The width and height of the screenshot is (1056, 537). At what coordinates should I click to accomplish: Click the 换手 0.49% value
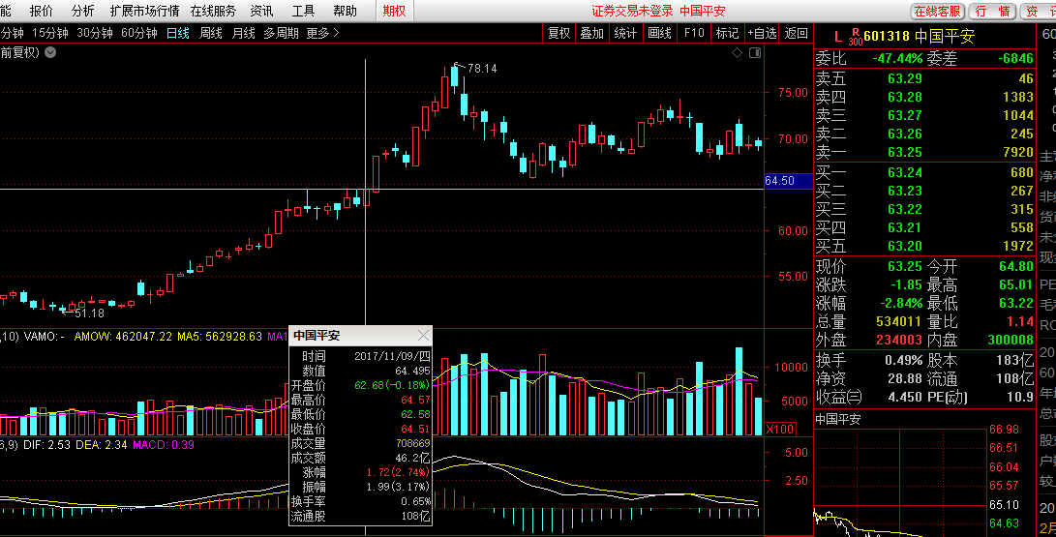click(904, 360)
